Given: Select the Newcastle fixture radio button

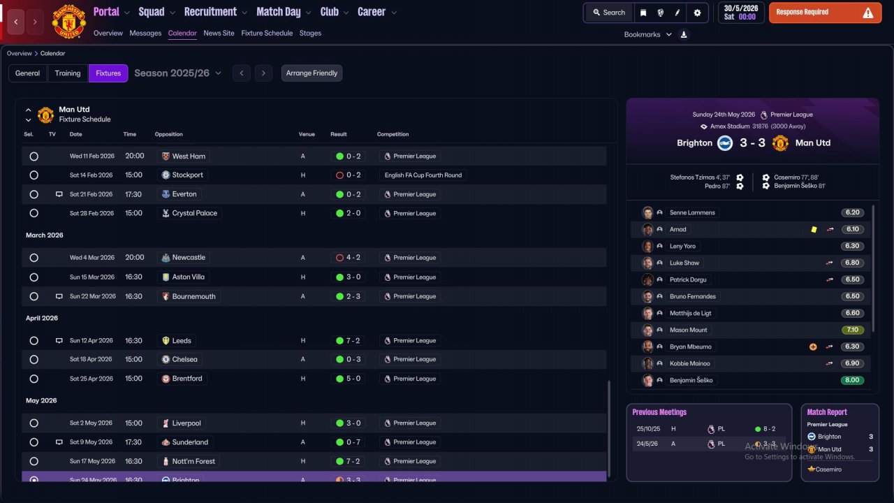Looking at the screenshot, I should point(34,258).
